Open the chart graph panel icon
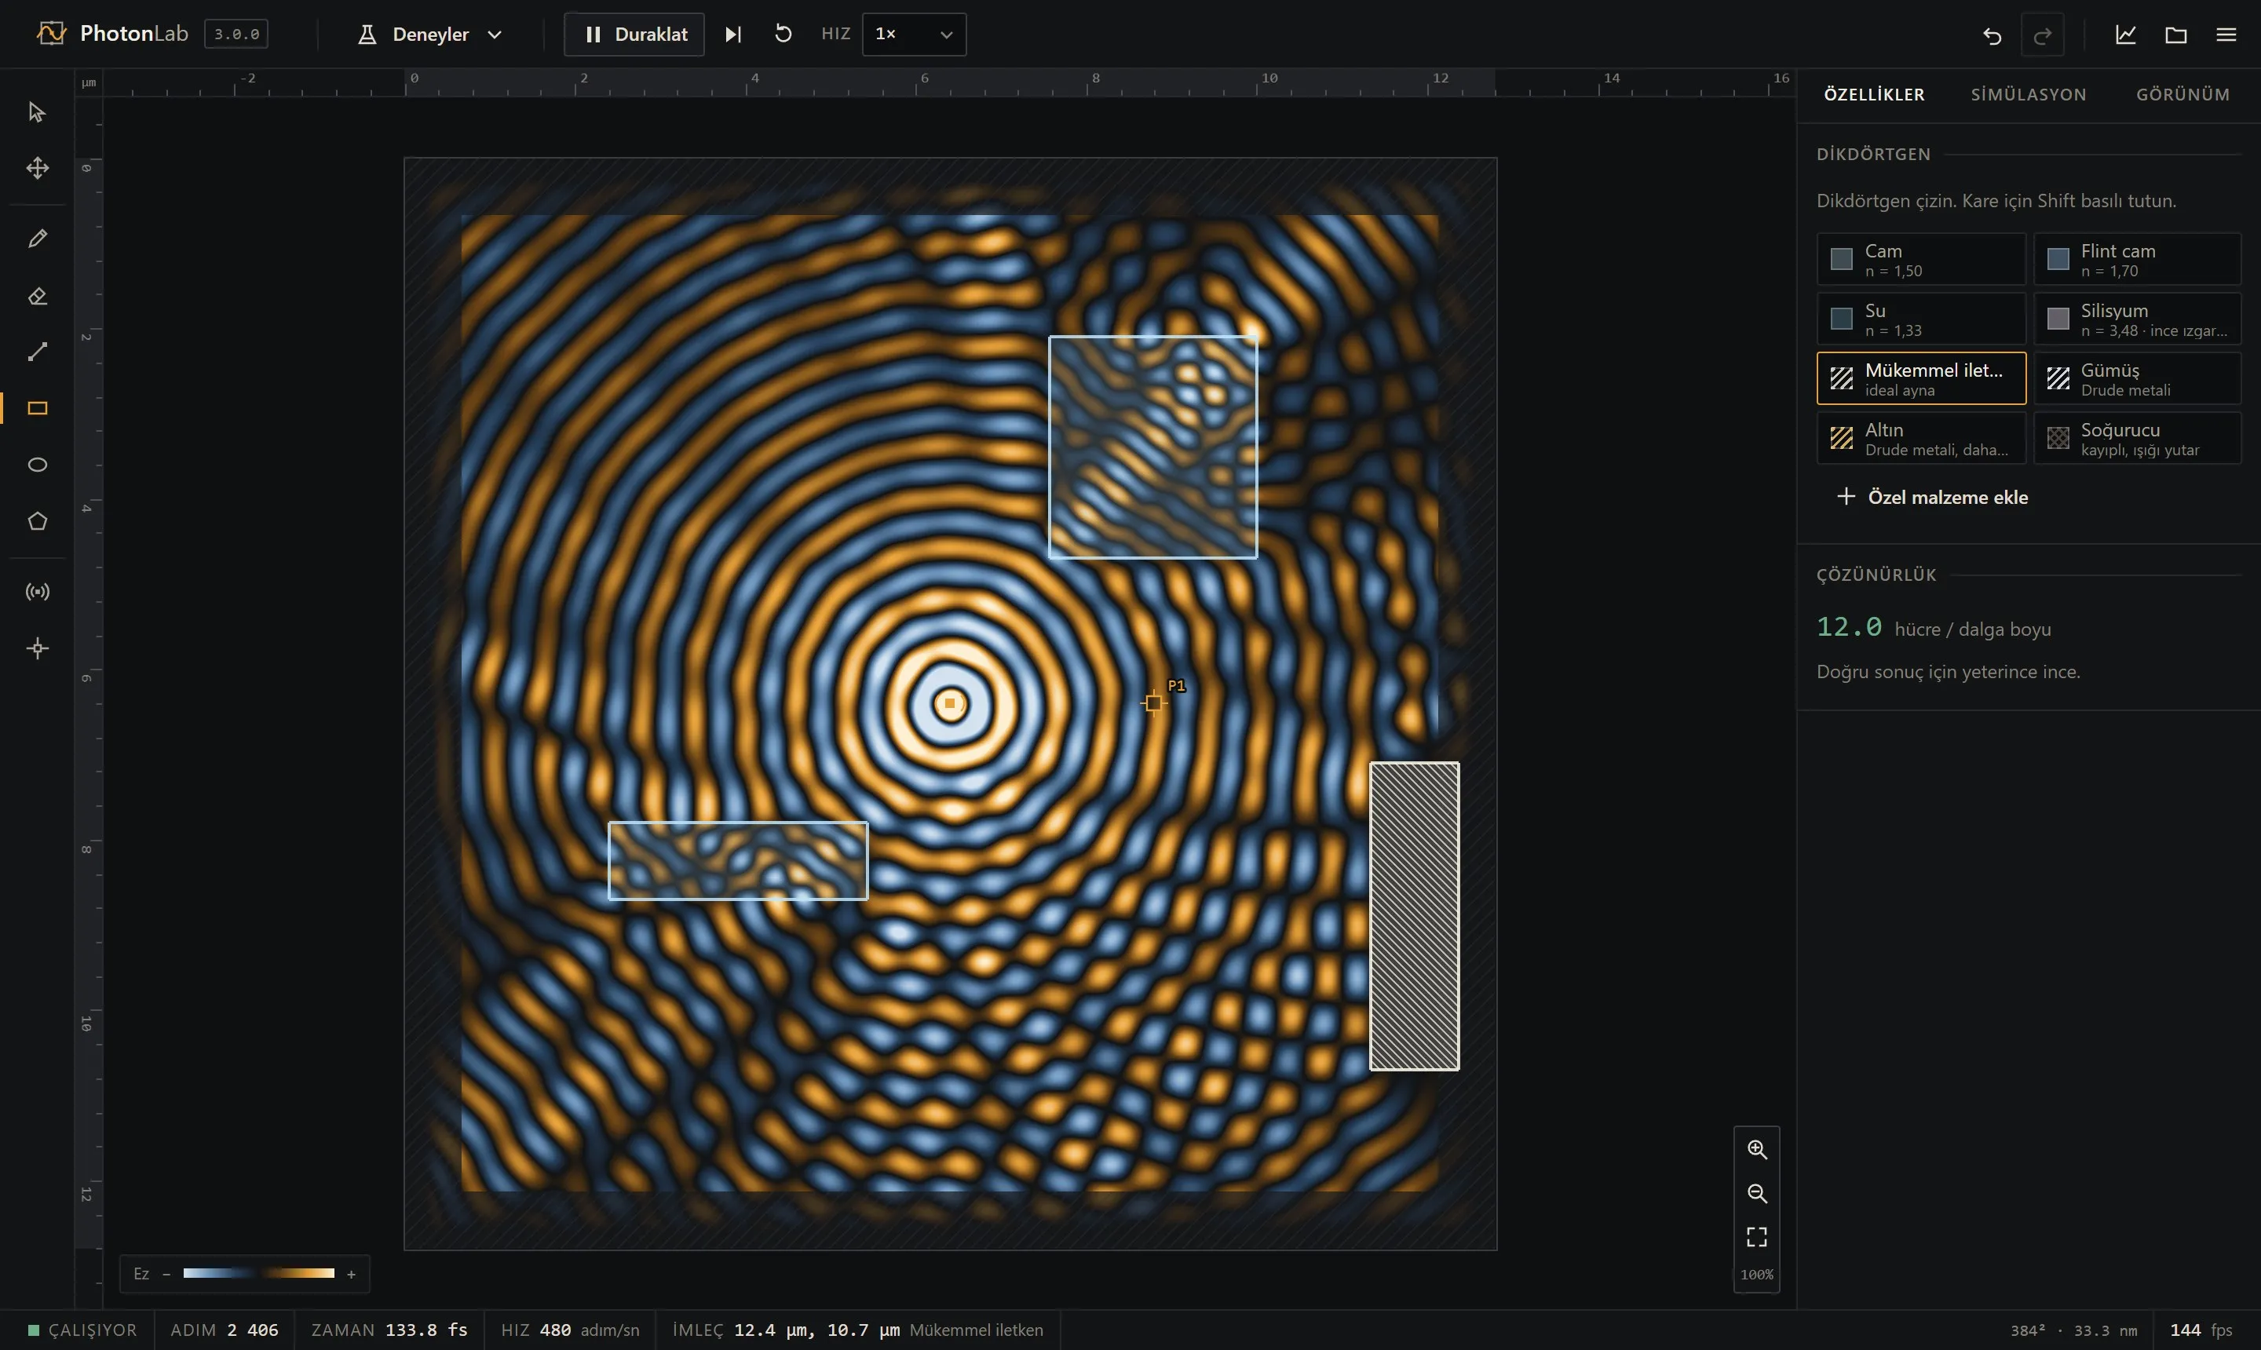Screen dimensions: 2261x1350 coord(2125,35)
